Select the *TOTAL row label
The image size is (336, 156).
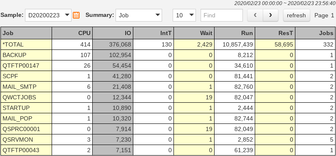(13, 44)
